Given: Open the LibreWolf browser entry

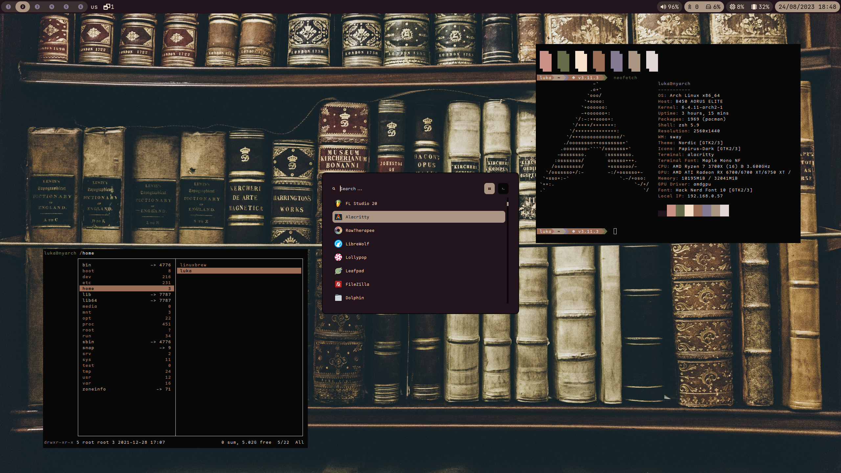Looking at the screenshot, I should pos(357,244).
